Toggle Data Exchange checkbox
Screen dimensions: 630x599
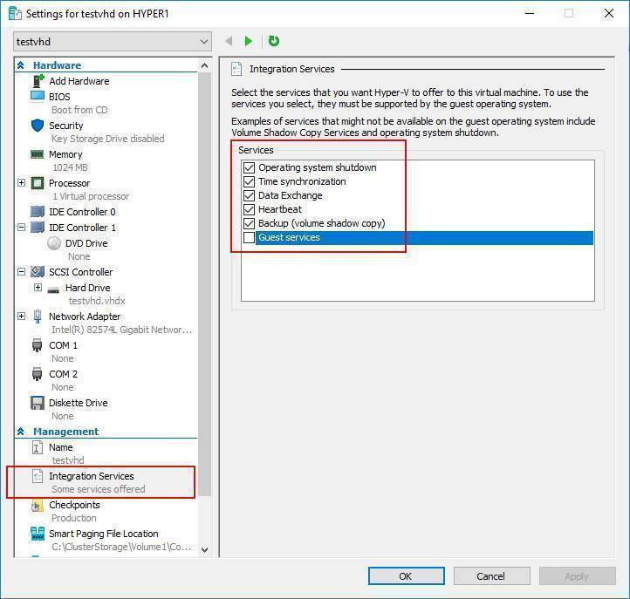click(x=249, y=195)
